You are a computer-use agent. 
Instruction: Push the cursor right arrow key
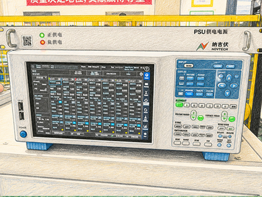[x=234, y=86]
